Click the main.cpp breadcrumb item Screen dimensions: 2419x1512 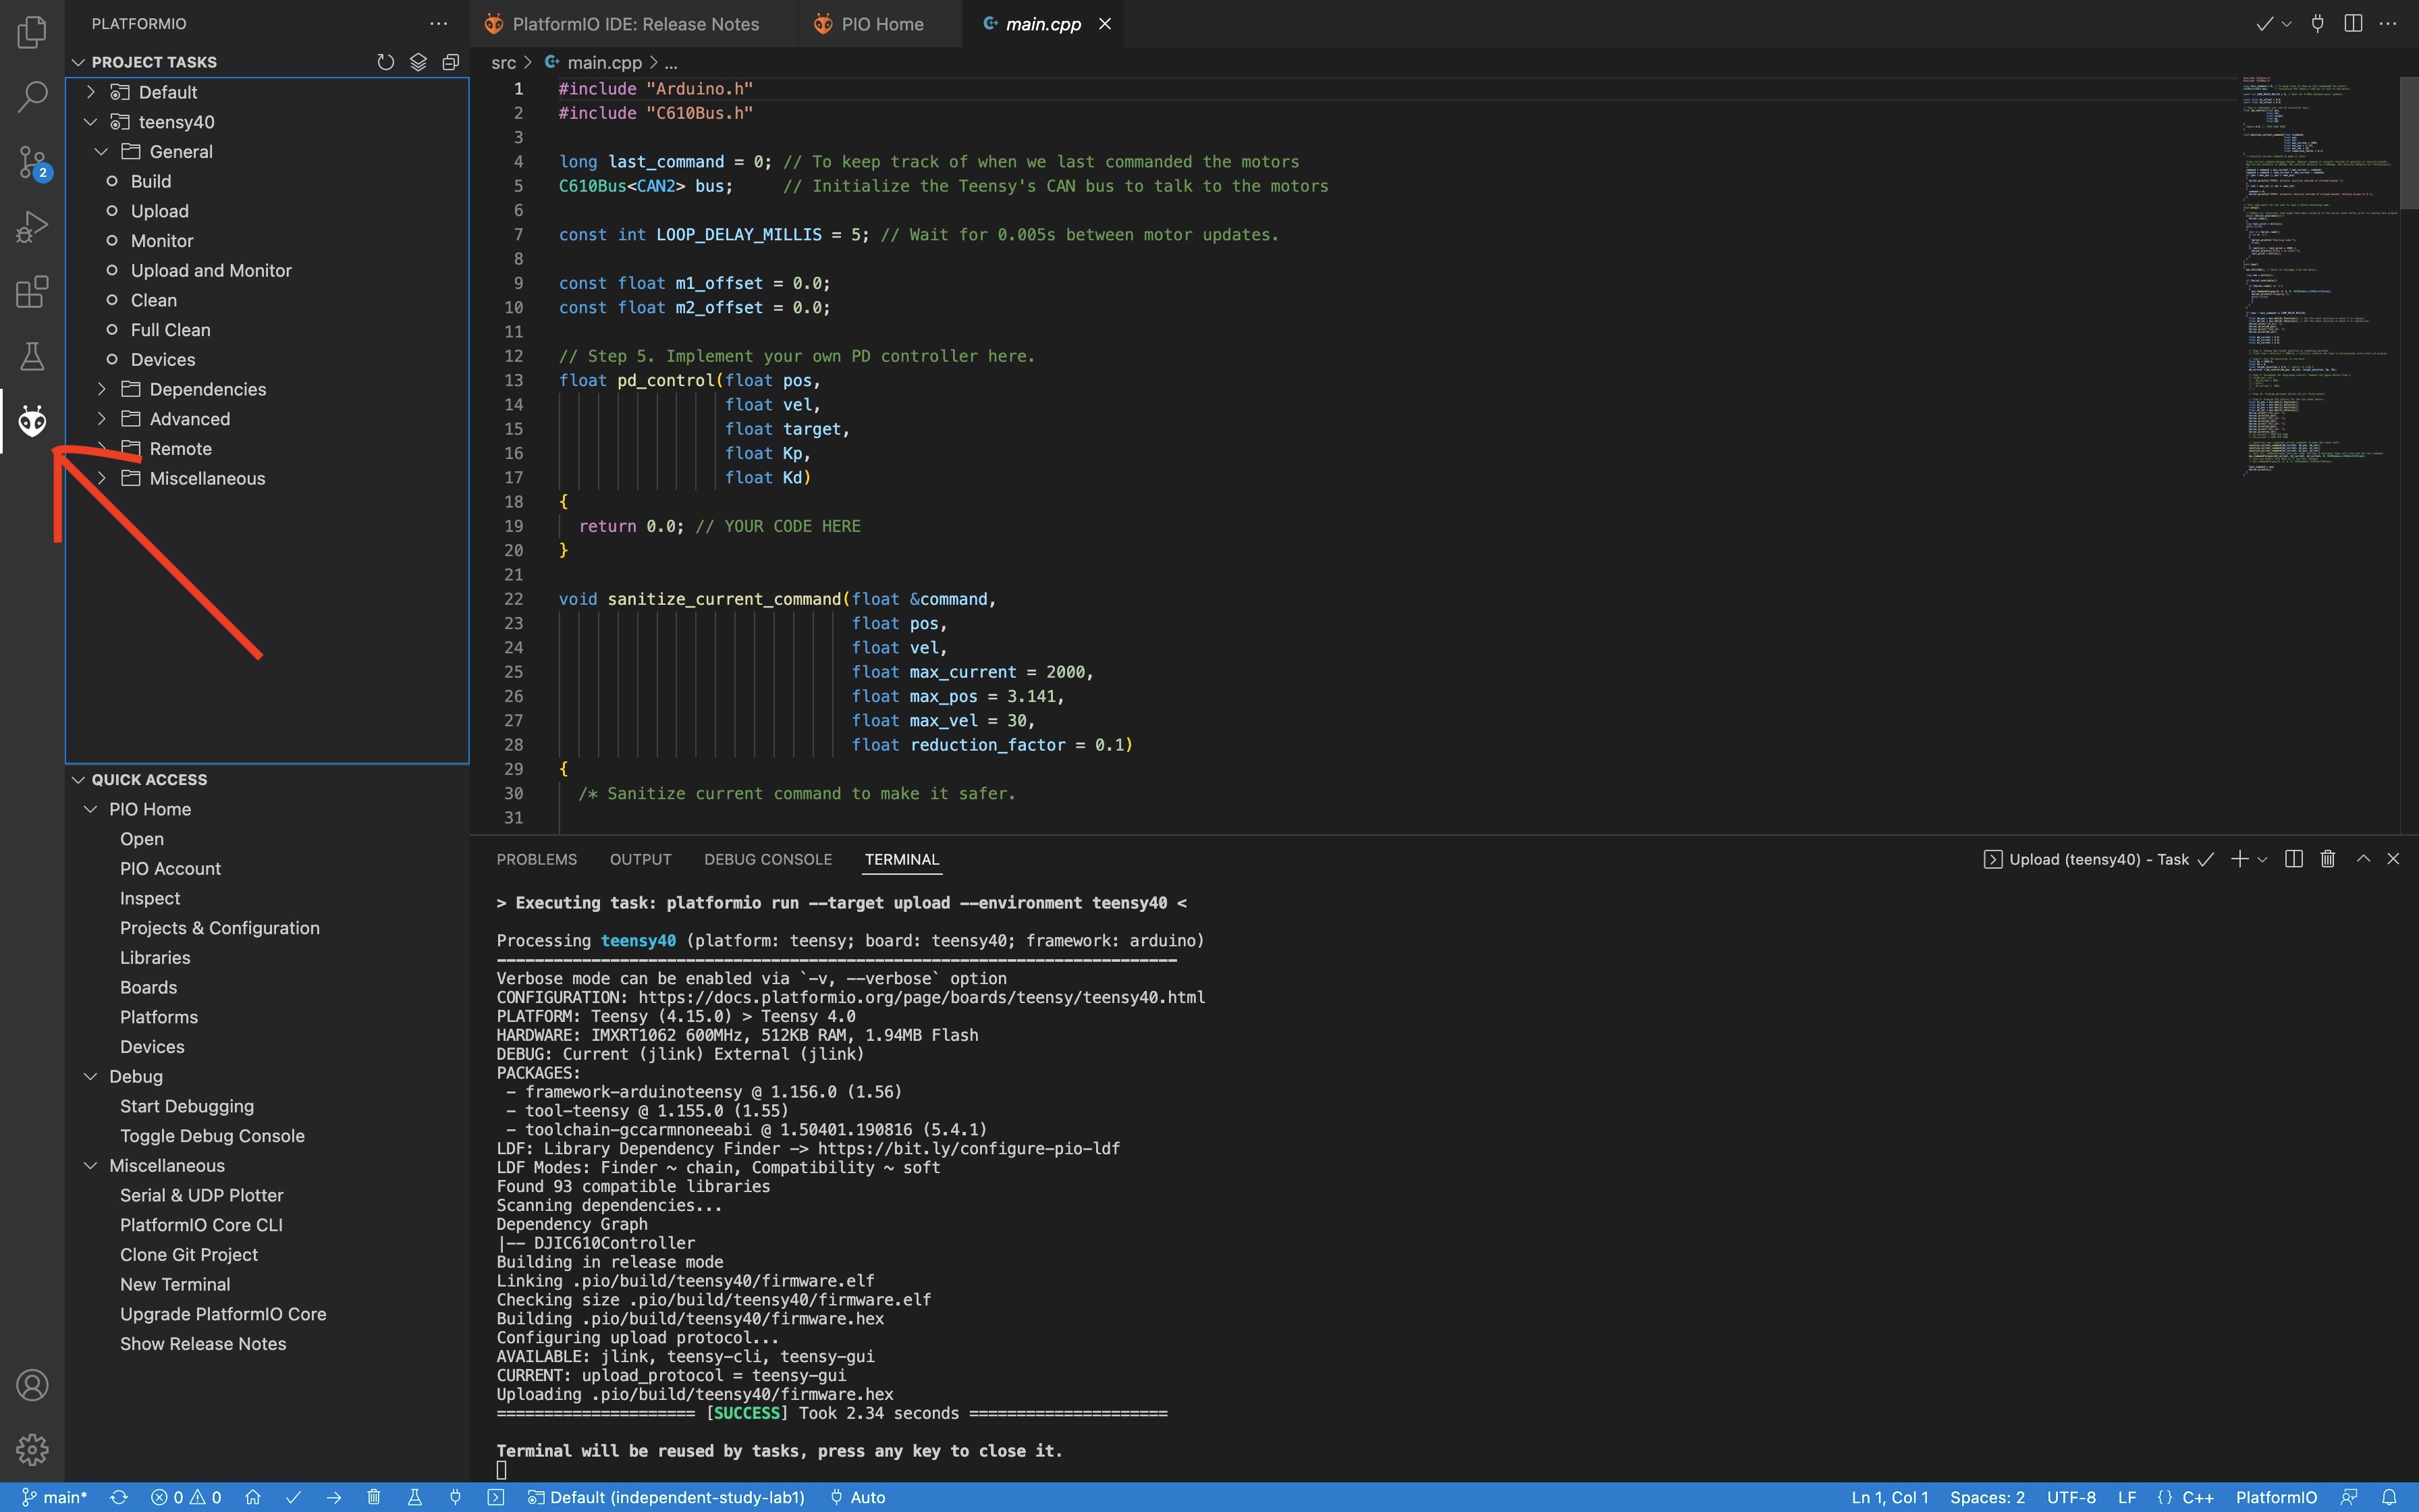604,62
